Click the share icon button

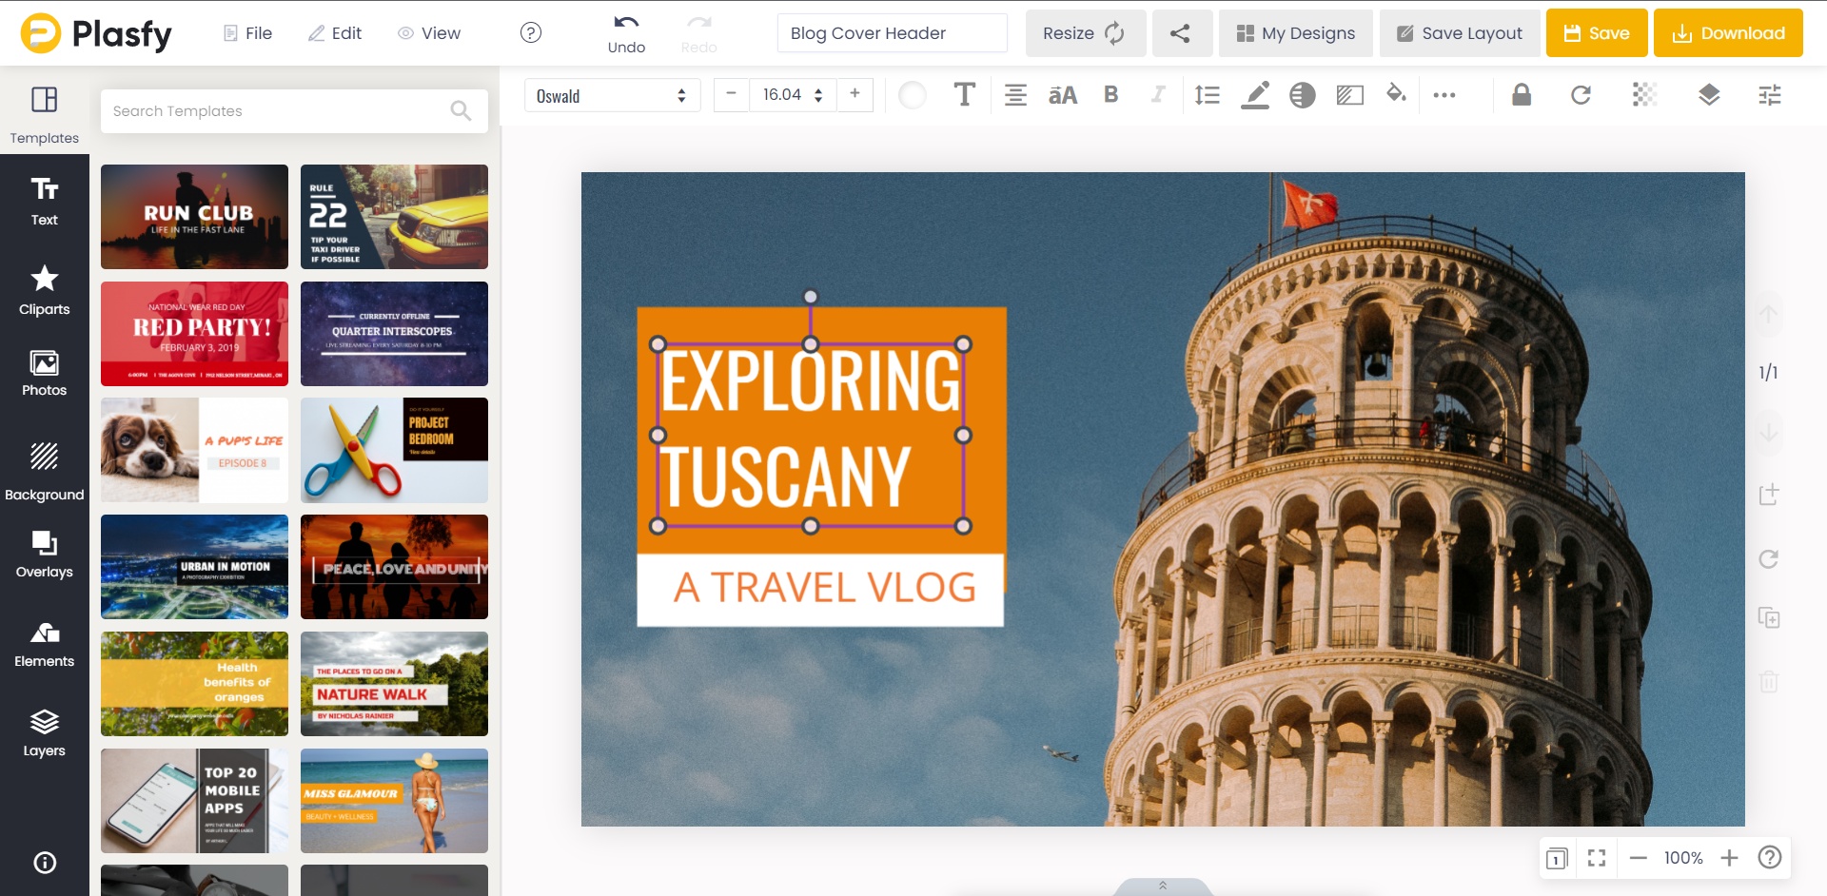1181,33
